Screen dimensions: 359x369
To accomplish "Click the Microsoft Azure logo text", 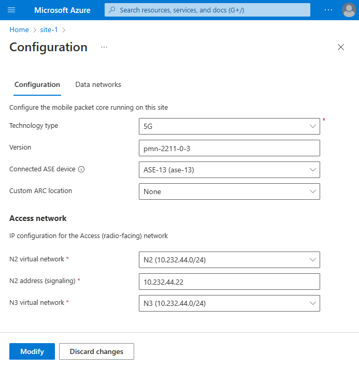I will click(62, 10).
